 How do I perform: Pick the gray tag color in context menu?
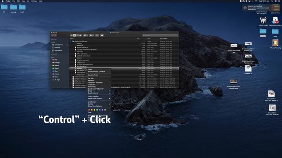(105, 110)
